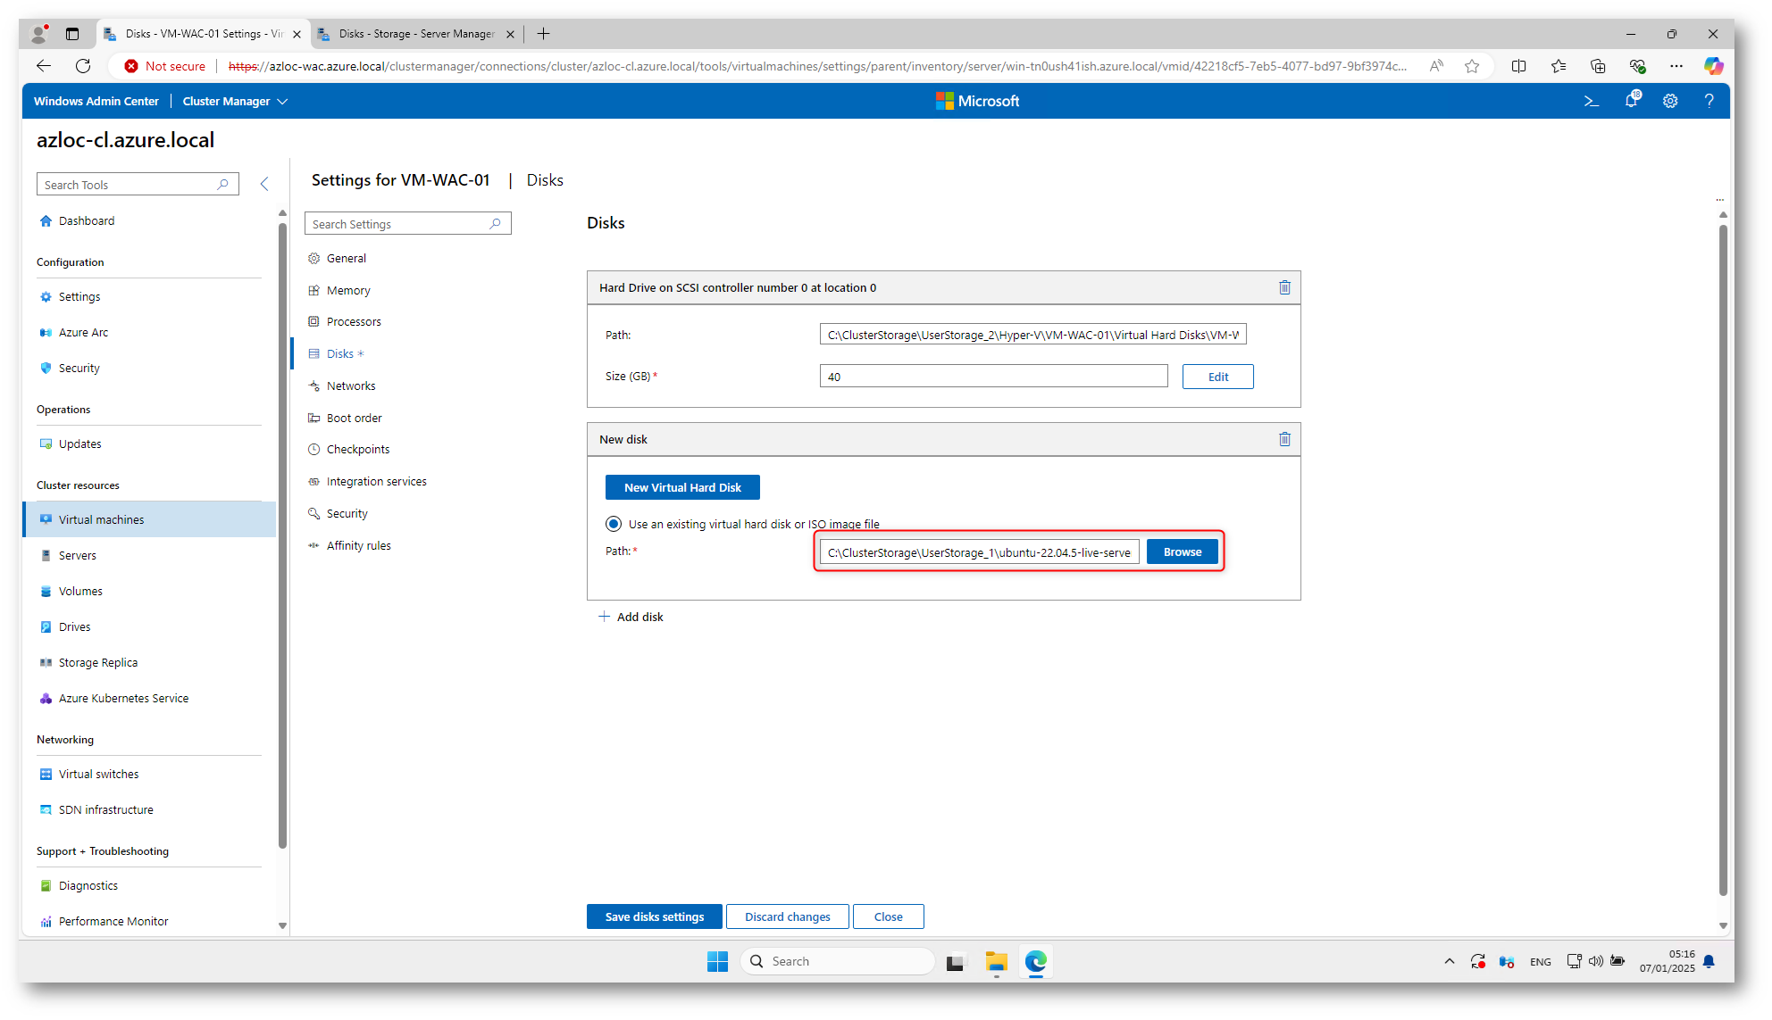Open PowerShell console icon in header
Viewport: 1772px width, 1020px height.
[1591, 101]
